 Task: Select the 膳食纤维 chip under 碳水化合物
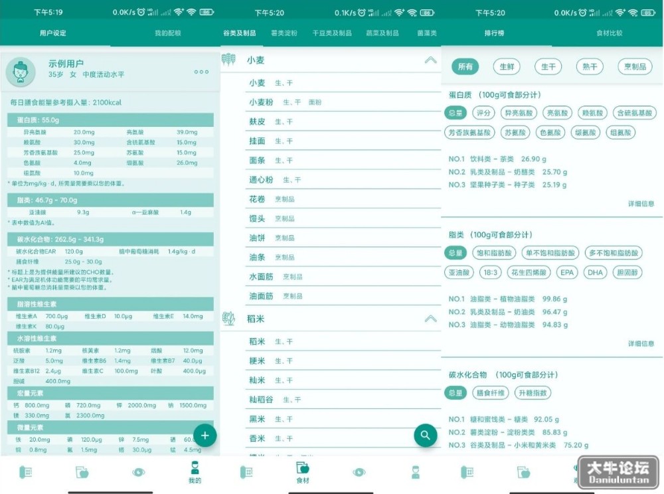[x=491, y=393]
